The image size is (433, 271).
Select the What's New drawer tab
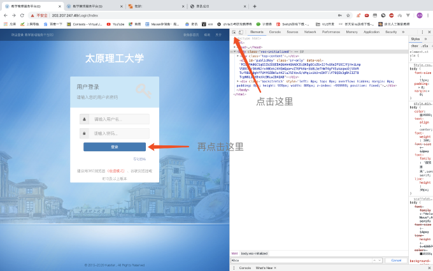tap(264, 268)
